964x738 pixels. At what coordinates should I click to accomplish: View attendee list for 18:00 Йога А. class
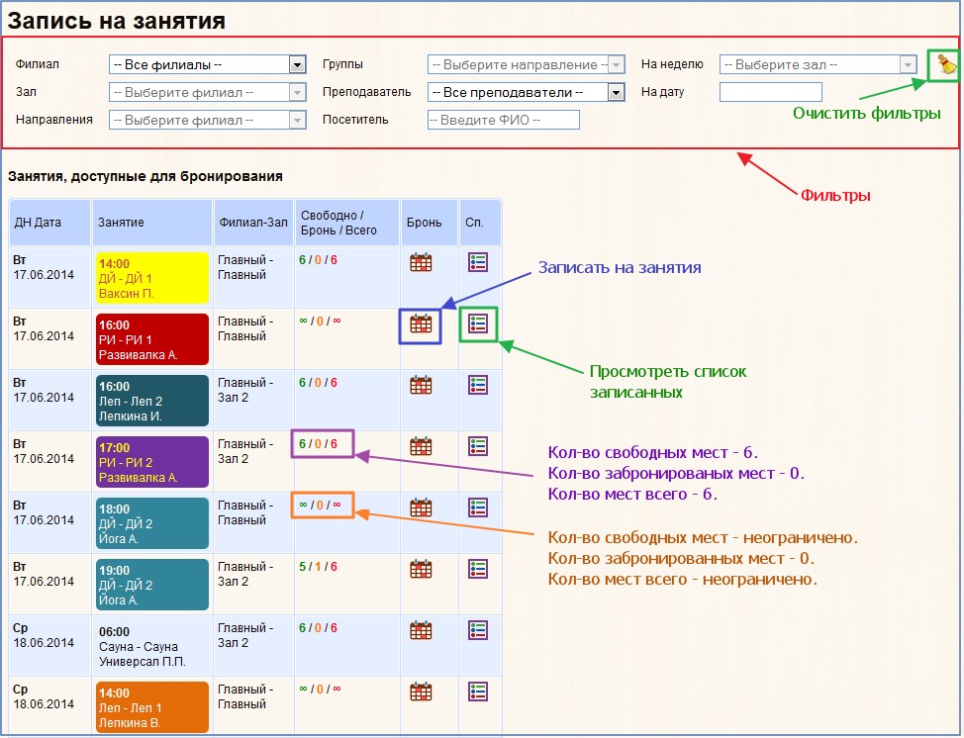point(478,507)
